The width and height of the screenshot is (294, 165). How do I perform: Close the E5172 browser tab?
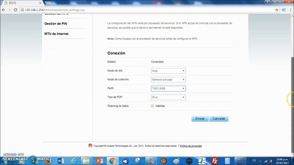pyautogui.click(x=40, y=3)
